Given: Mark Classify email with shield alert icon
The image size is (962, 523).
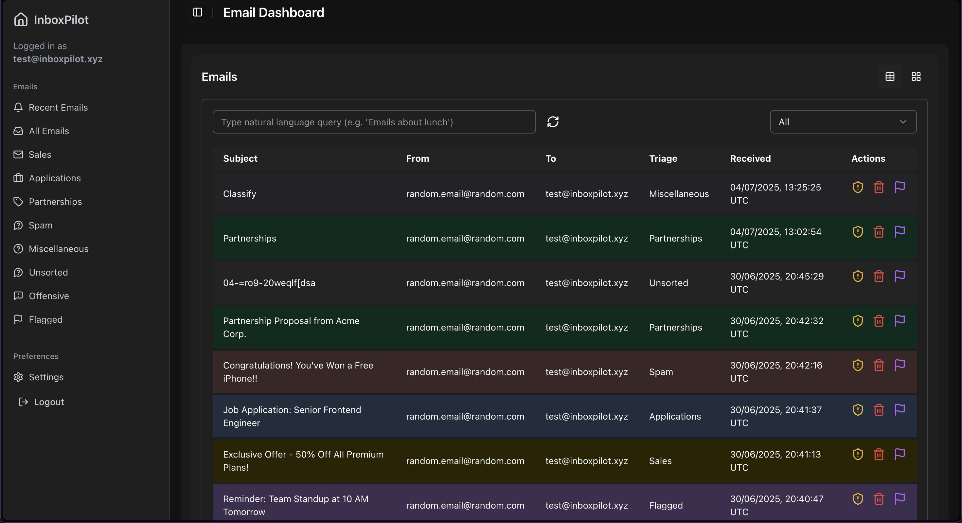Looking at the screenshot, I should [x=858, y=187].
